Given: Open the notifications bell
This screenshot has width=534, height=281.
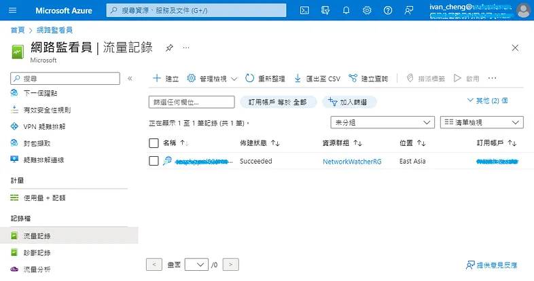Looking at the screenshot, I should coord(346,11).
